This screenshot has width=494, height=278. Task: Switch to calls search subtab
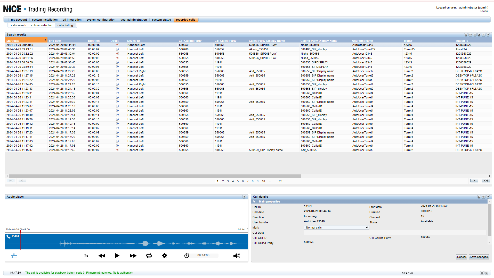click(19, 26)
